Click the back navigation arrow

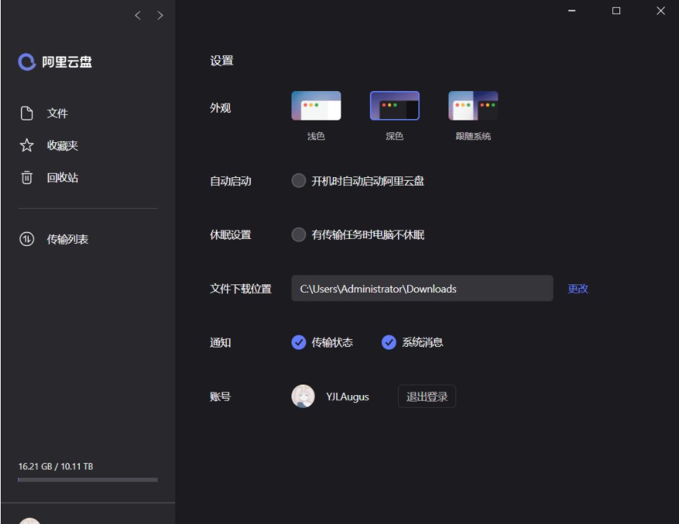click(x=137, y=15)
